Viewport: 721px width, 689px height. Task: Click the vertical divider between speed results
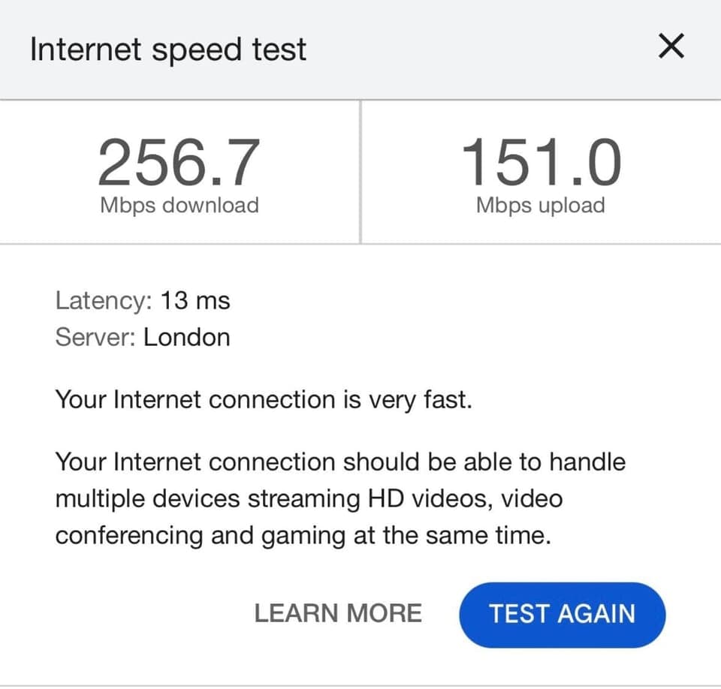360,172
